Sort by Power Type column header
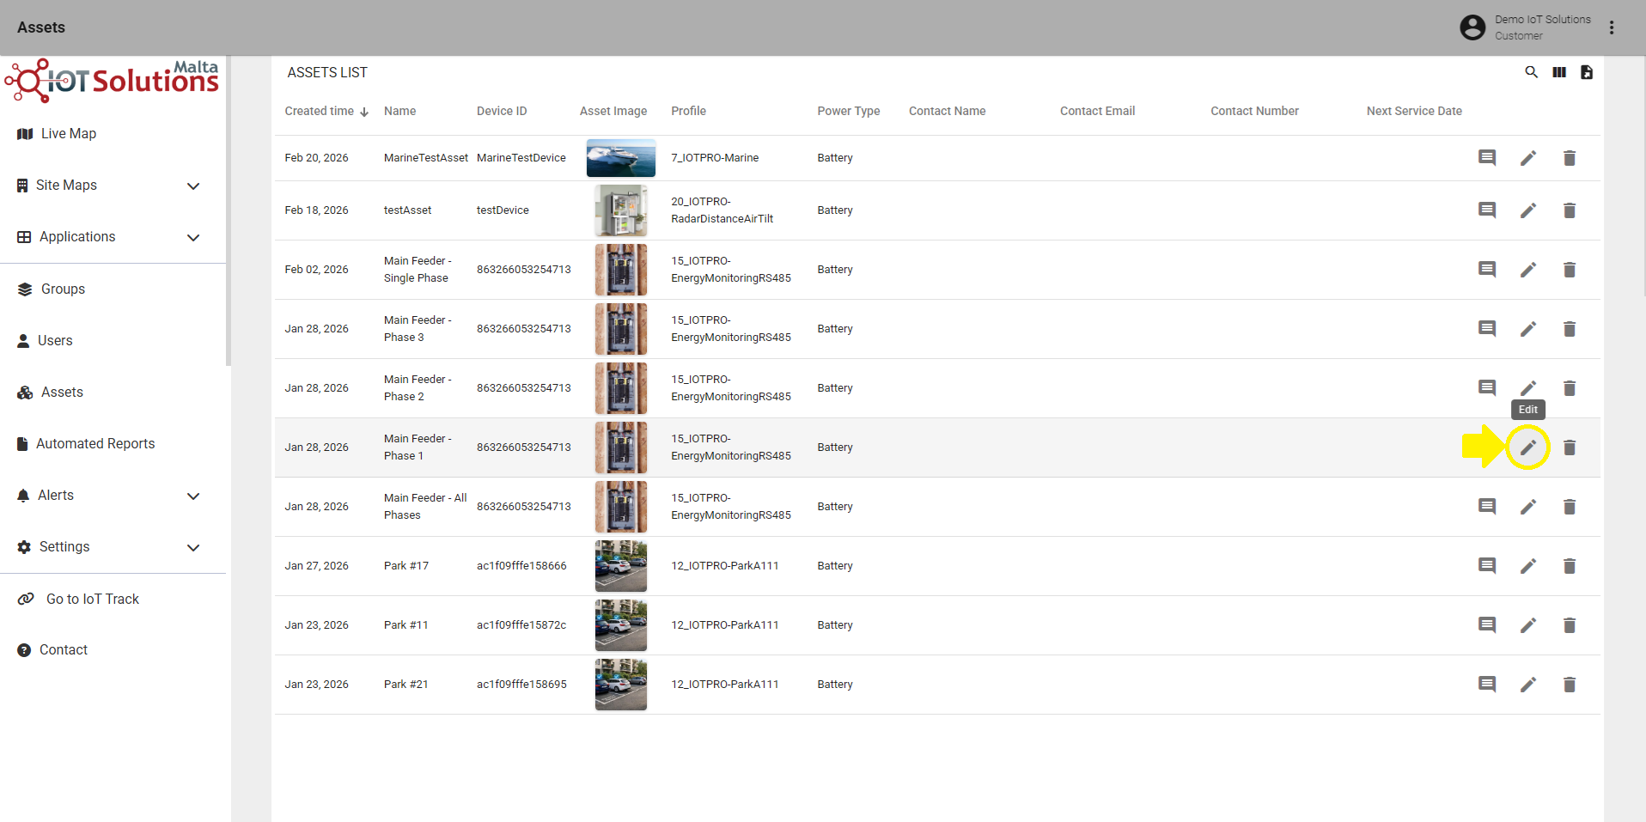The width and height of the screenshot is (1646, 822). point(848,111)
